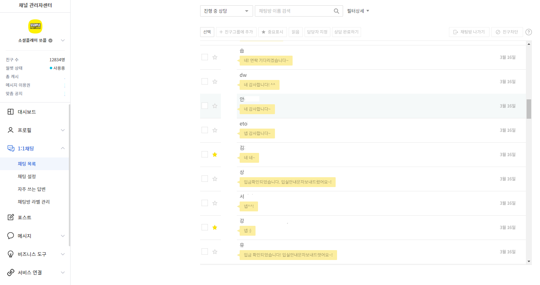Click the 중요표시 button
The width and height of the screenshot is (540, 285).
tap(272, 32)
